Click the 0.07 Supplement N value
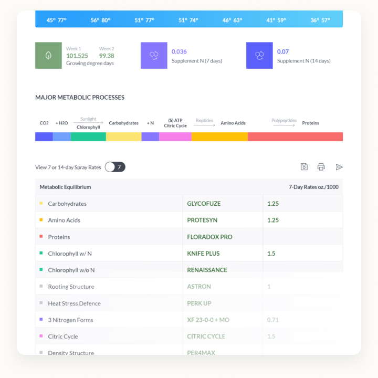 (x=283, y=51)
